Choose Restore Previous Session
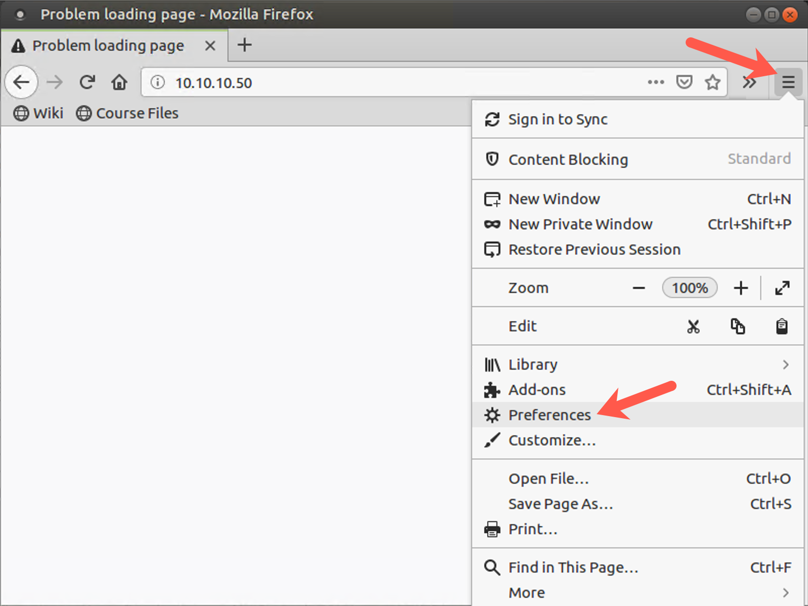The image size is (808, 606). pyautogui.click(x=638, y=249)
